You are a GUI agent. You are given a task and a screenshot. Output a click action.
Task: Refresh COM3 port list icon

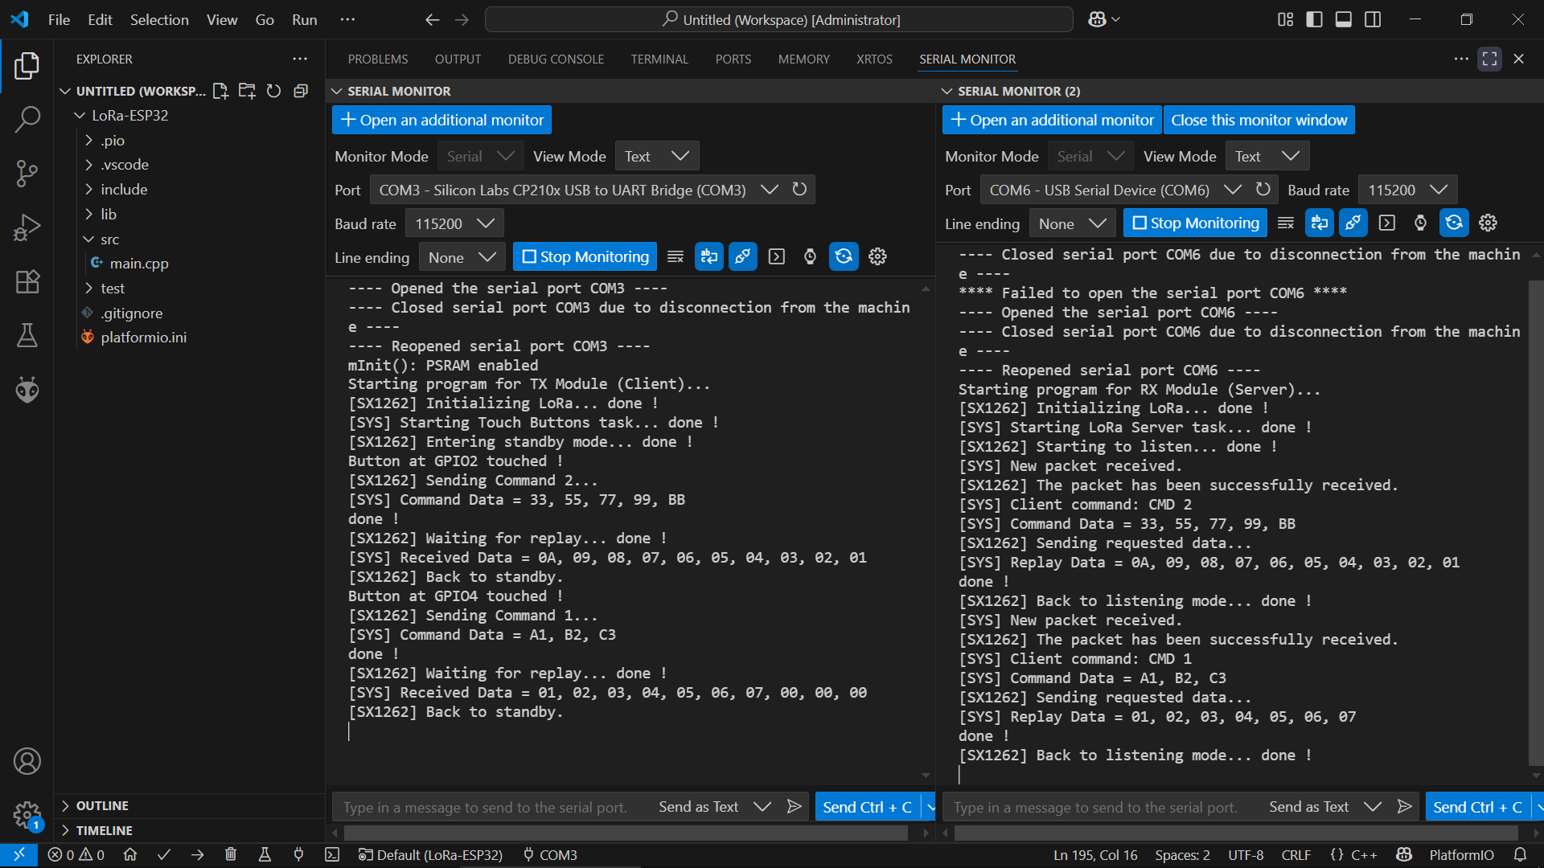tap(799, 190)
